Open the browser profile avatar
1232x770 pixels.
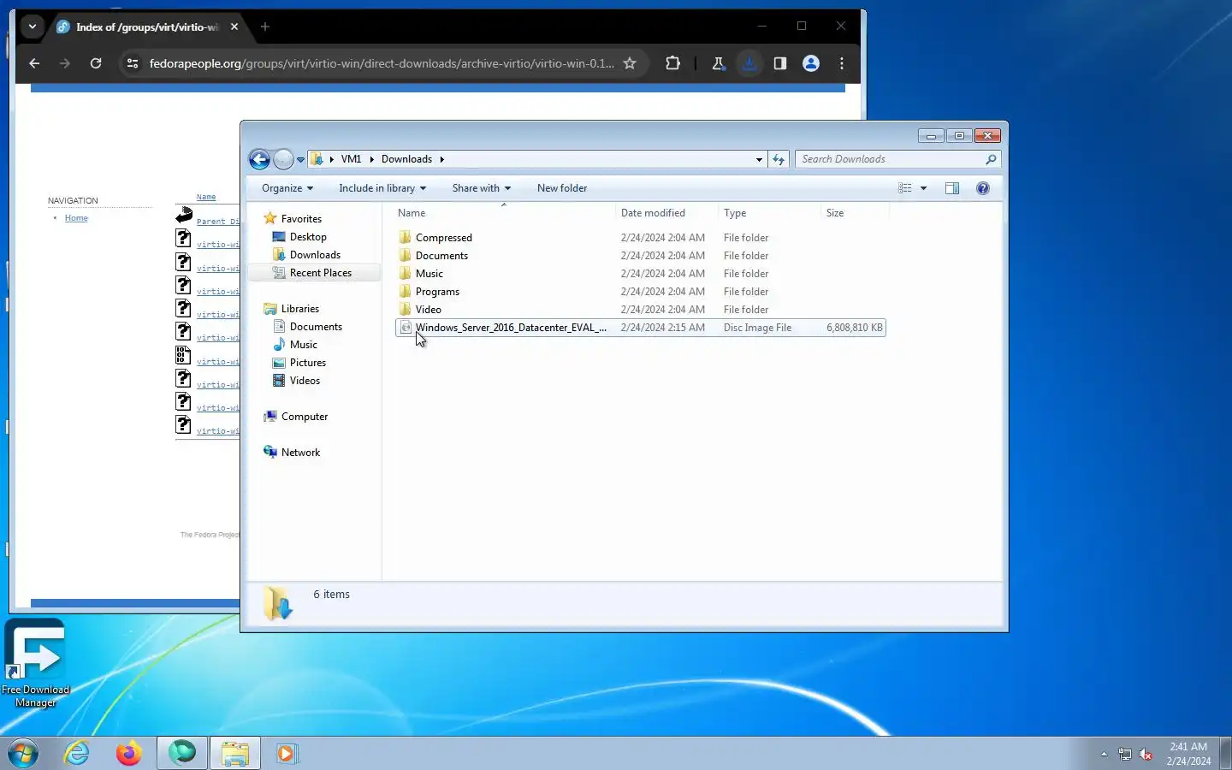(x=811, y=63)
